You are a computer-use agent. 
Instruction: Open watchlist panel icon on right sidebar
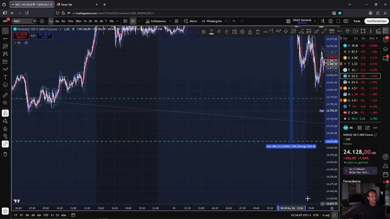385,31
